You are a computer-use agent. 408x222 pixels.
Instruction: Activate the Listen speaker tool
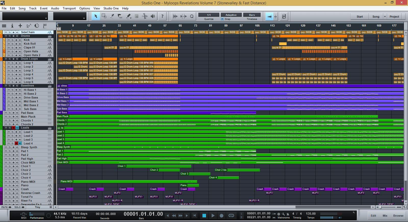pos(153,16)
